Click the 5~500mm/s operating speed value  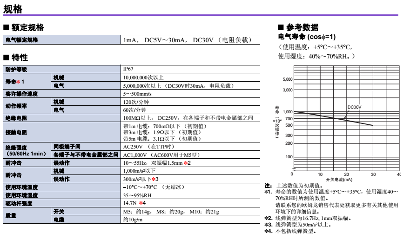point(136,94)
